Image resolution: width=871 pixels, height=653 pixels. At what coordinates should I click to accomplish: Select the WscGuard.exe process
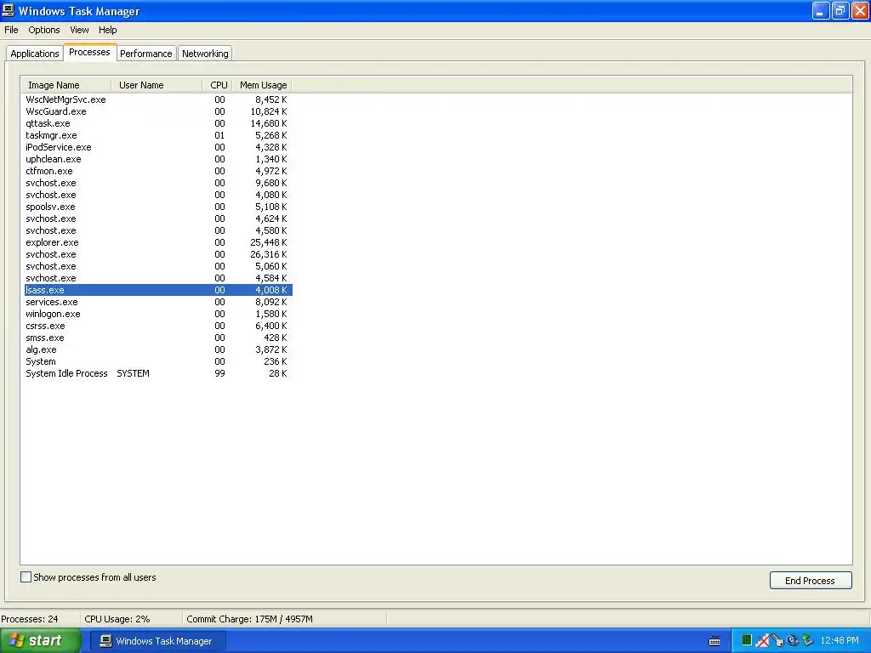coord(157,111)
